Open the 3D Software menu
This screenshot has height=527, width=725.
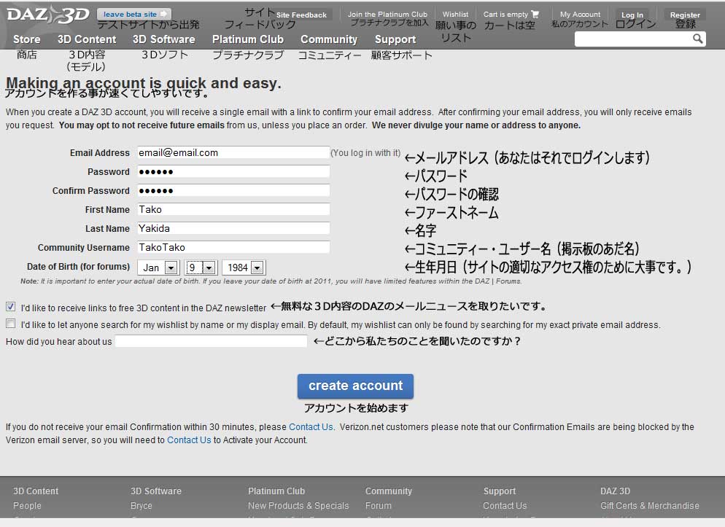[x=163, y=39]
